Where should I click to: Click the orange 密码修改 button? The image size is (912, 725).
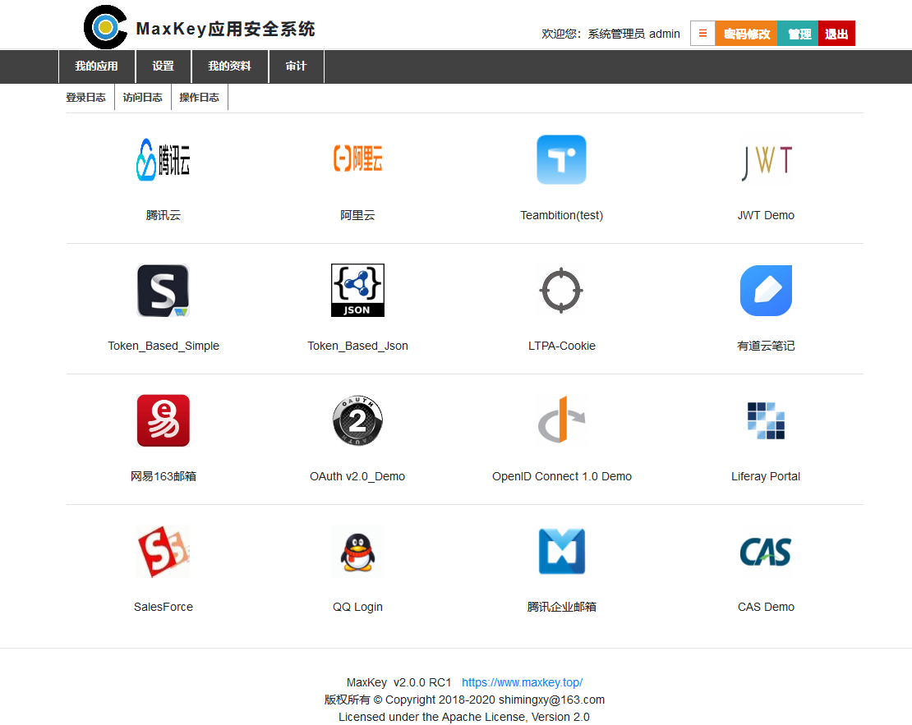(746, 34)
